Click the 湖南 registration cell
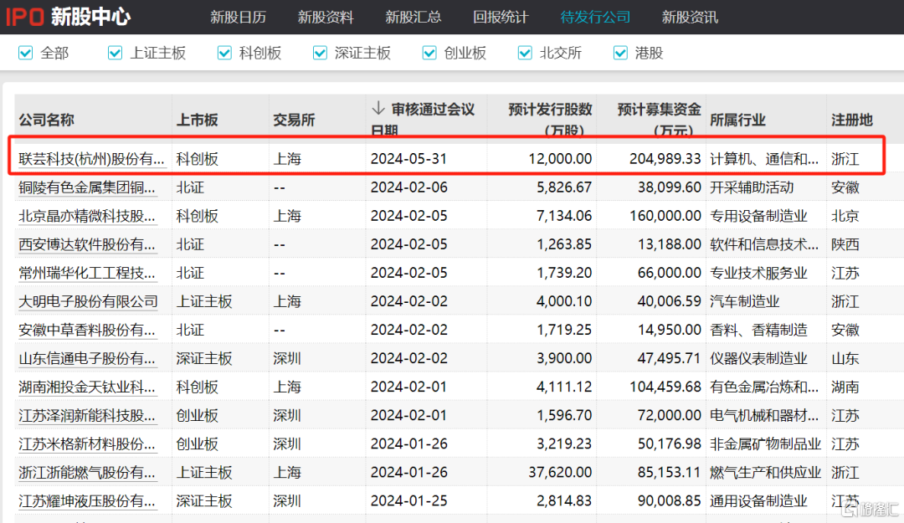 (x=845, y=387)
